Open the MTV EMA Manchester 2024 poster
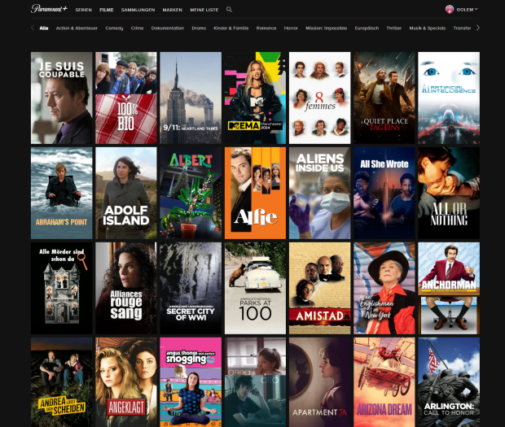Image resolution: width=505 pixels, height=427 pixels. pyautogui.click(x=255, y=98)
